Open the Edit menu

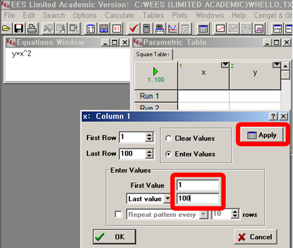click(29, 16)
